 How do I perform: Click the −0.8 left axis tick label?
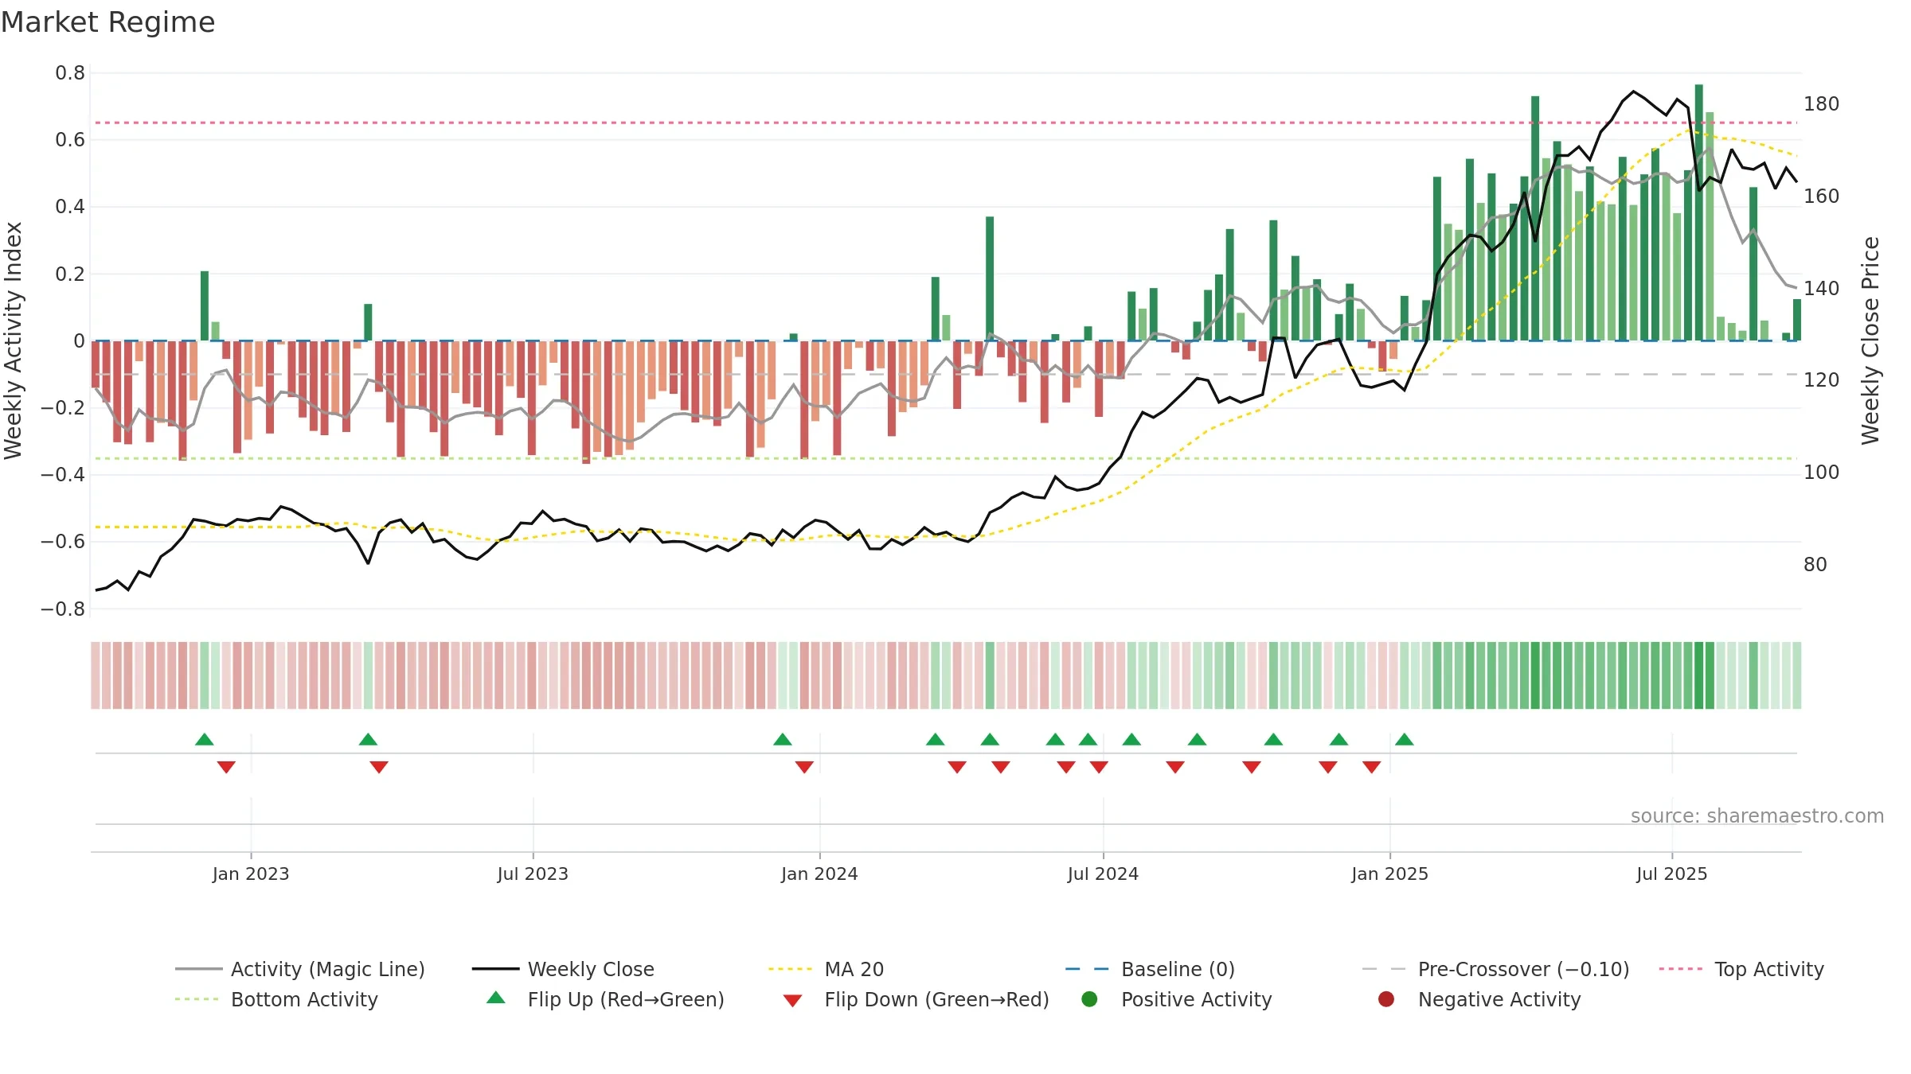pyautogui.click(x=63, y=609)
